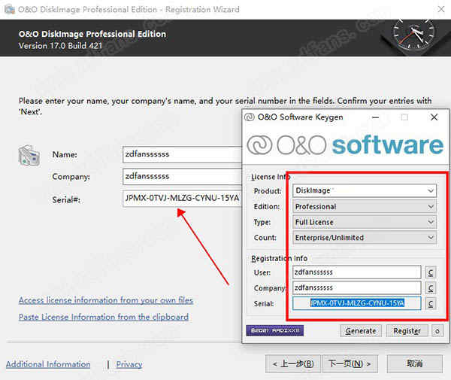Click the 'Registration Info' group label
Image resolution: width=451 pixels, height=380 pixels.
click(x=280, y=258)
